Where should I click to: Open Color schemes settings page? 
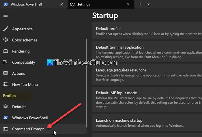tap(43, 40)
